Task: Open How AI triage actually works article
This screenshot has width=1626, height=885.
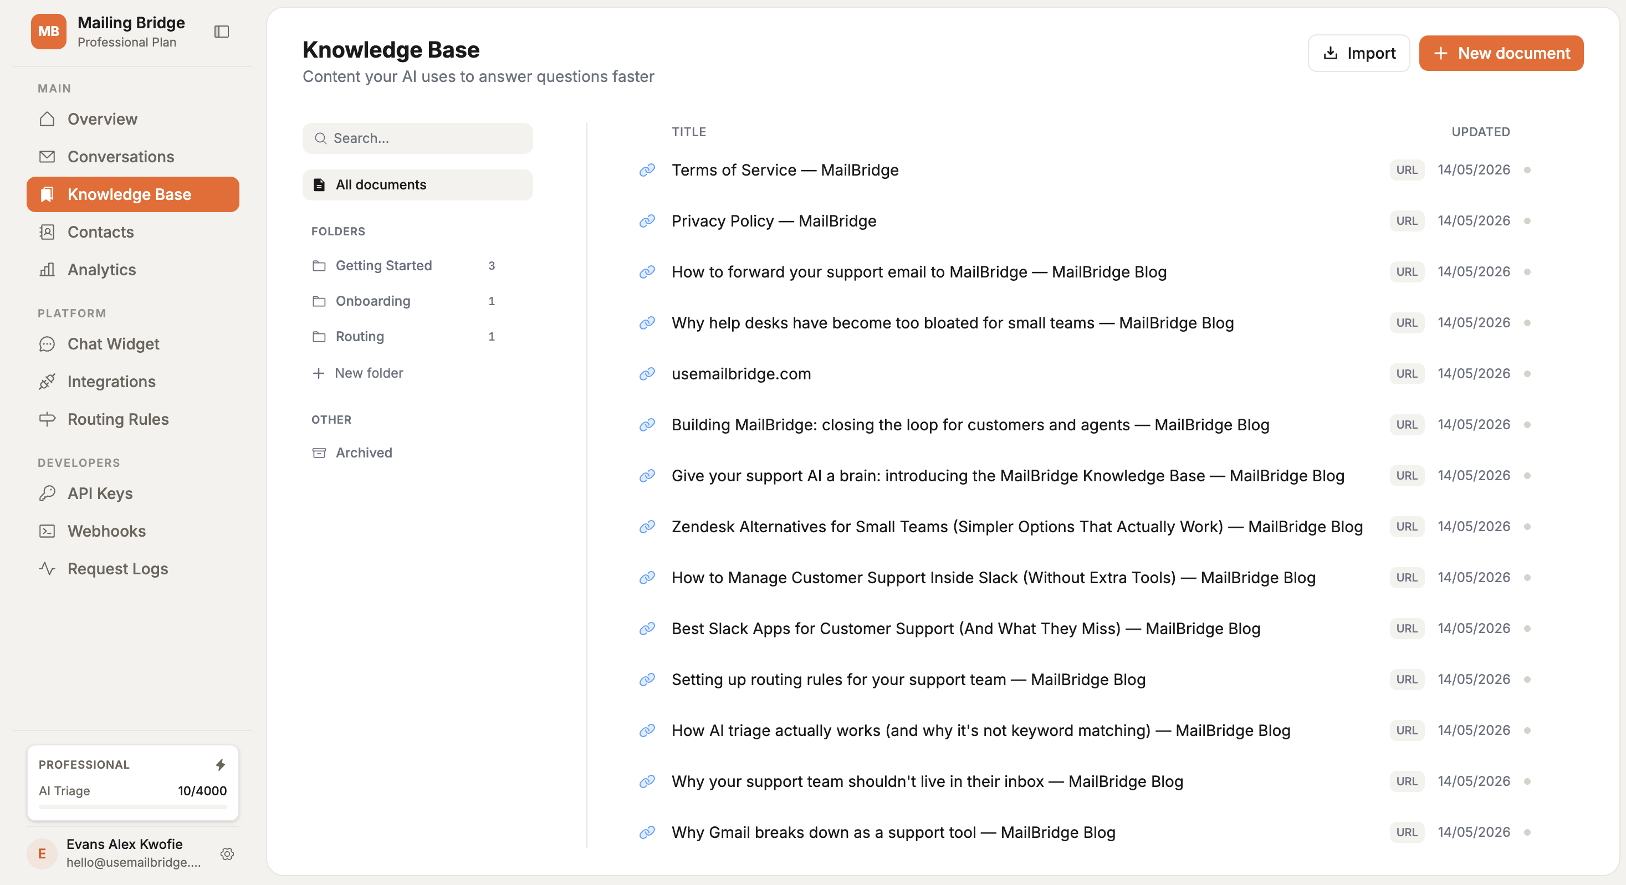Action: click(x=980, y=730)
